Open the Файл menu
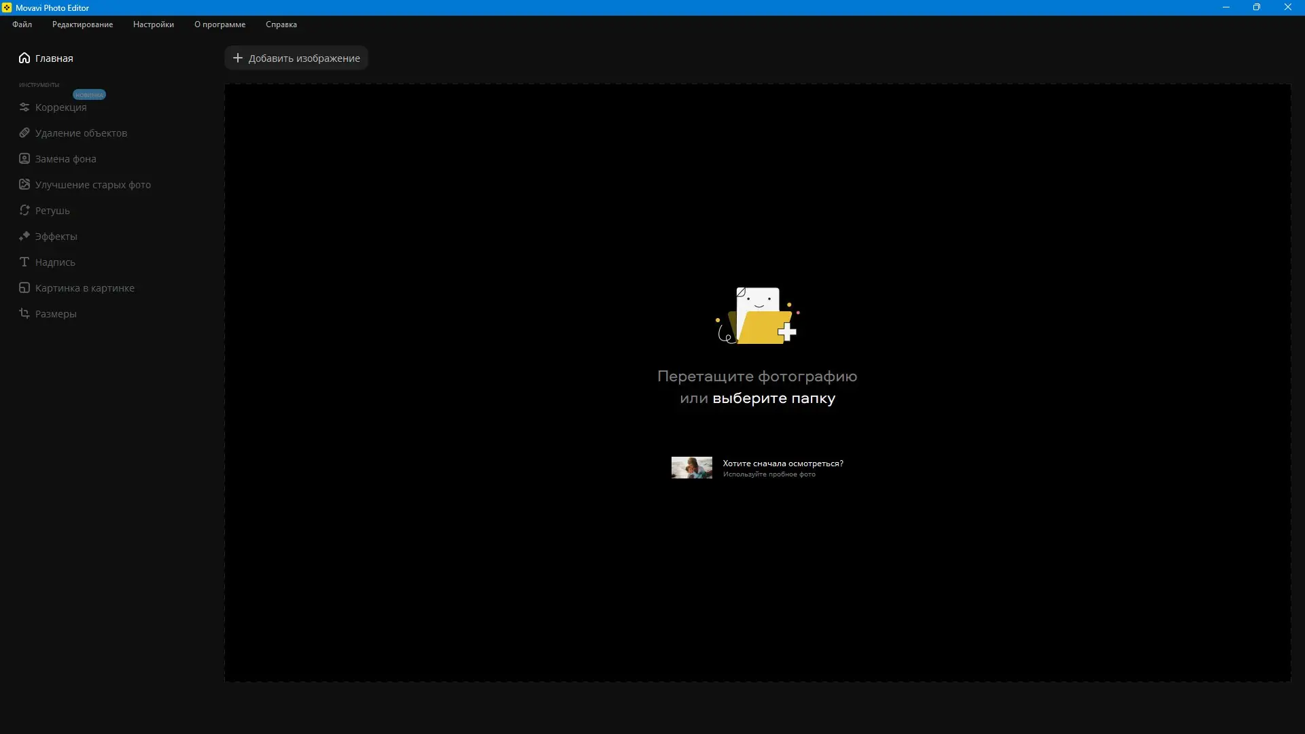The width and height of the screenshot is (1305, 734). tap(22, 24)
